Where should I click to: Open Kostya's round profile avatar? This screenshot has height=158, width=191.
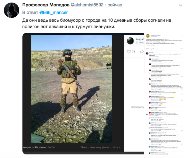tap(130, 41)
